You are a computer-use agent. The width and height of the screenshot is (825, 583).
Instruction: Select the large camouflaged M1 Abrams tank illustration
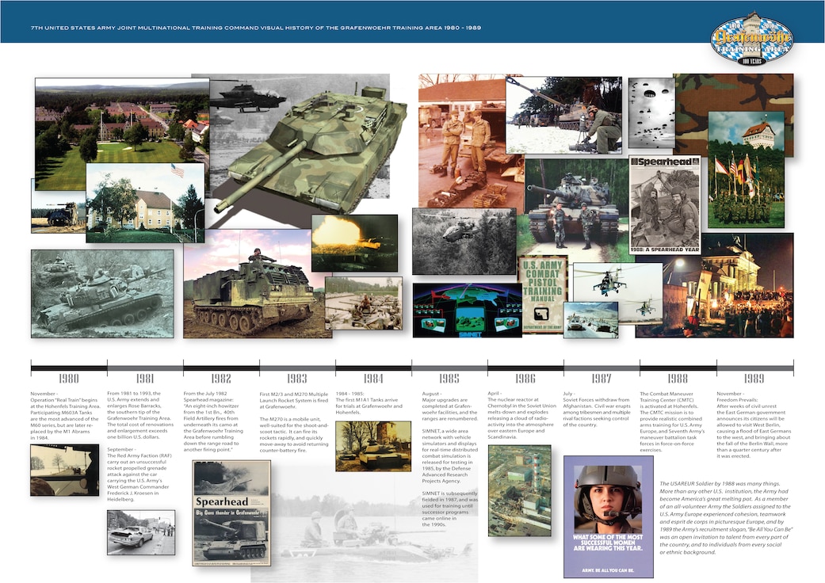coord(311,150)
